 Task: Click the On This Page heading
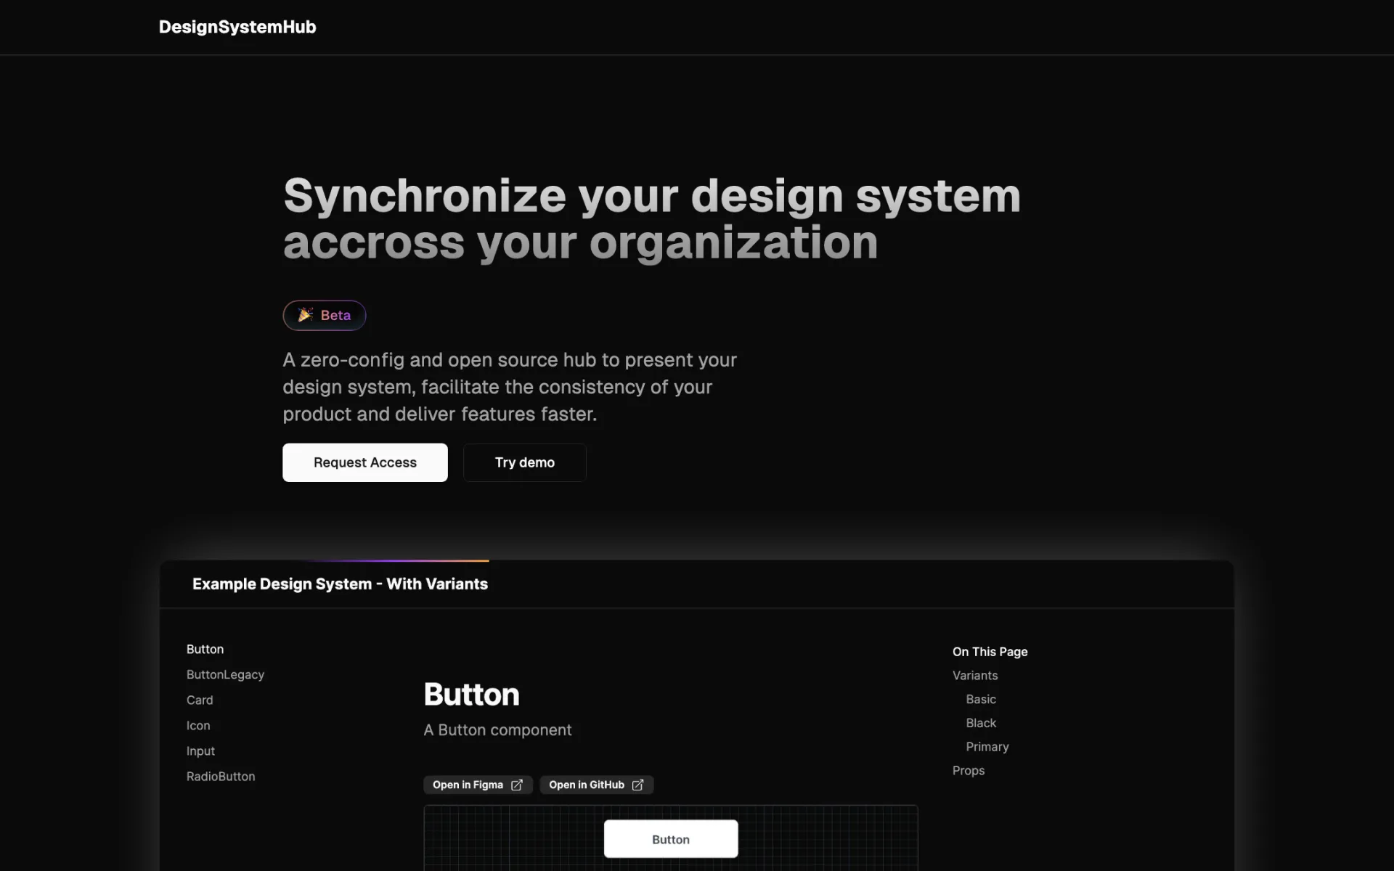point(990,652)
